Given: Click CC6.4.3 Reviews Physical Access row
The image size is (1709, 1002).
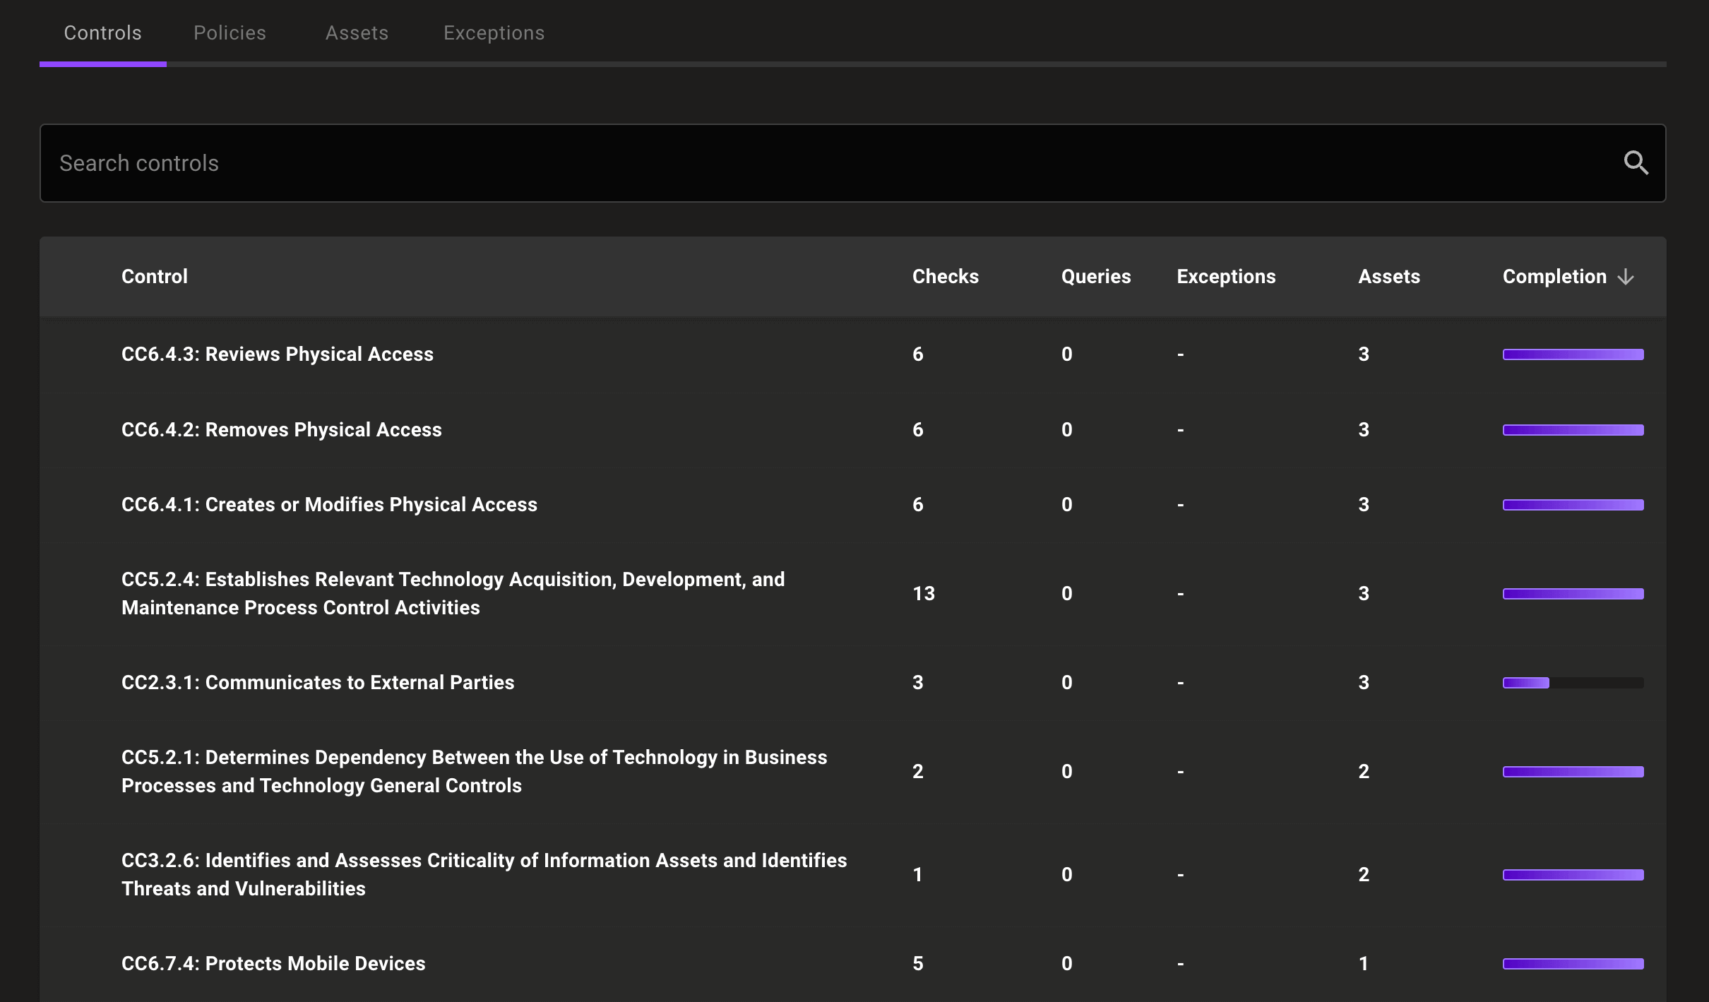Looking at the screenshot, I should click(x=852, y=353).
